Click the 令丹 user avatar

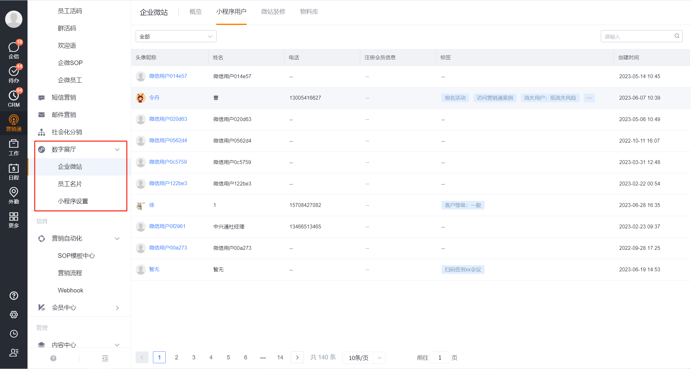[140, 98]
